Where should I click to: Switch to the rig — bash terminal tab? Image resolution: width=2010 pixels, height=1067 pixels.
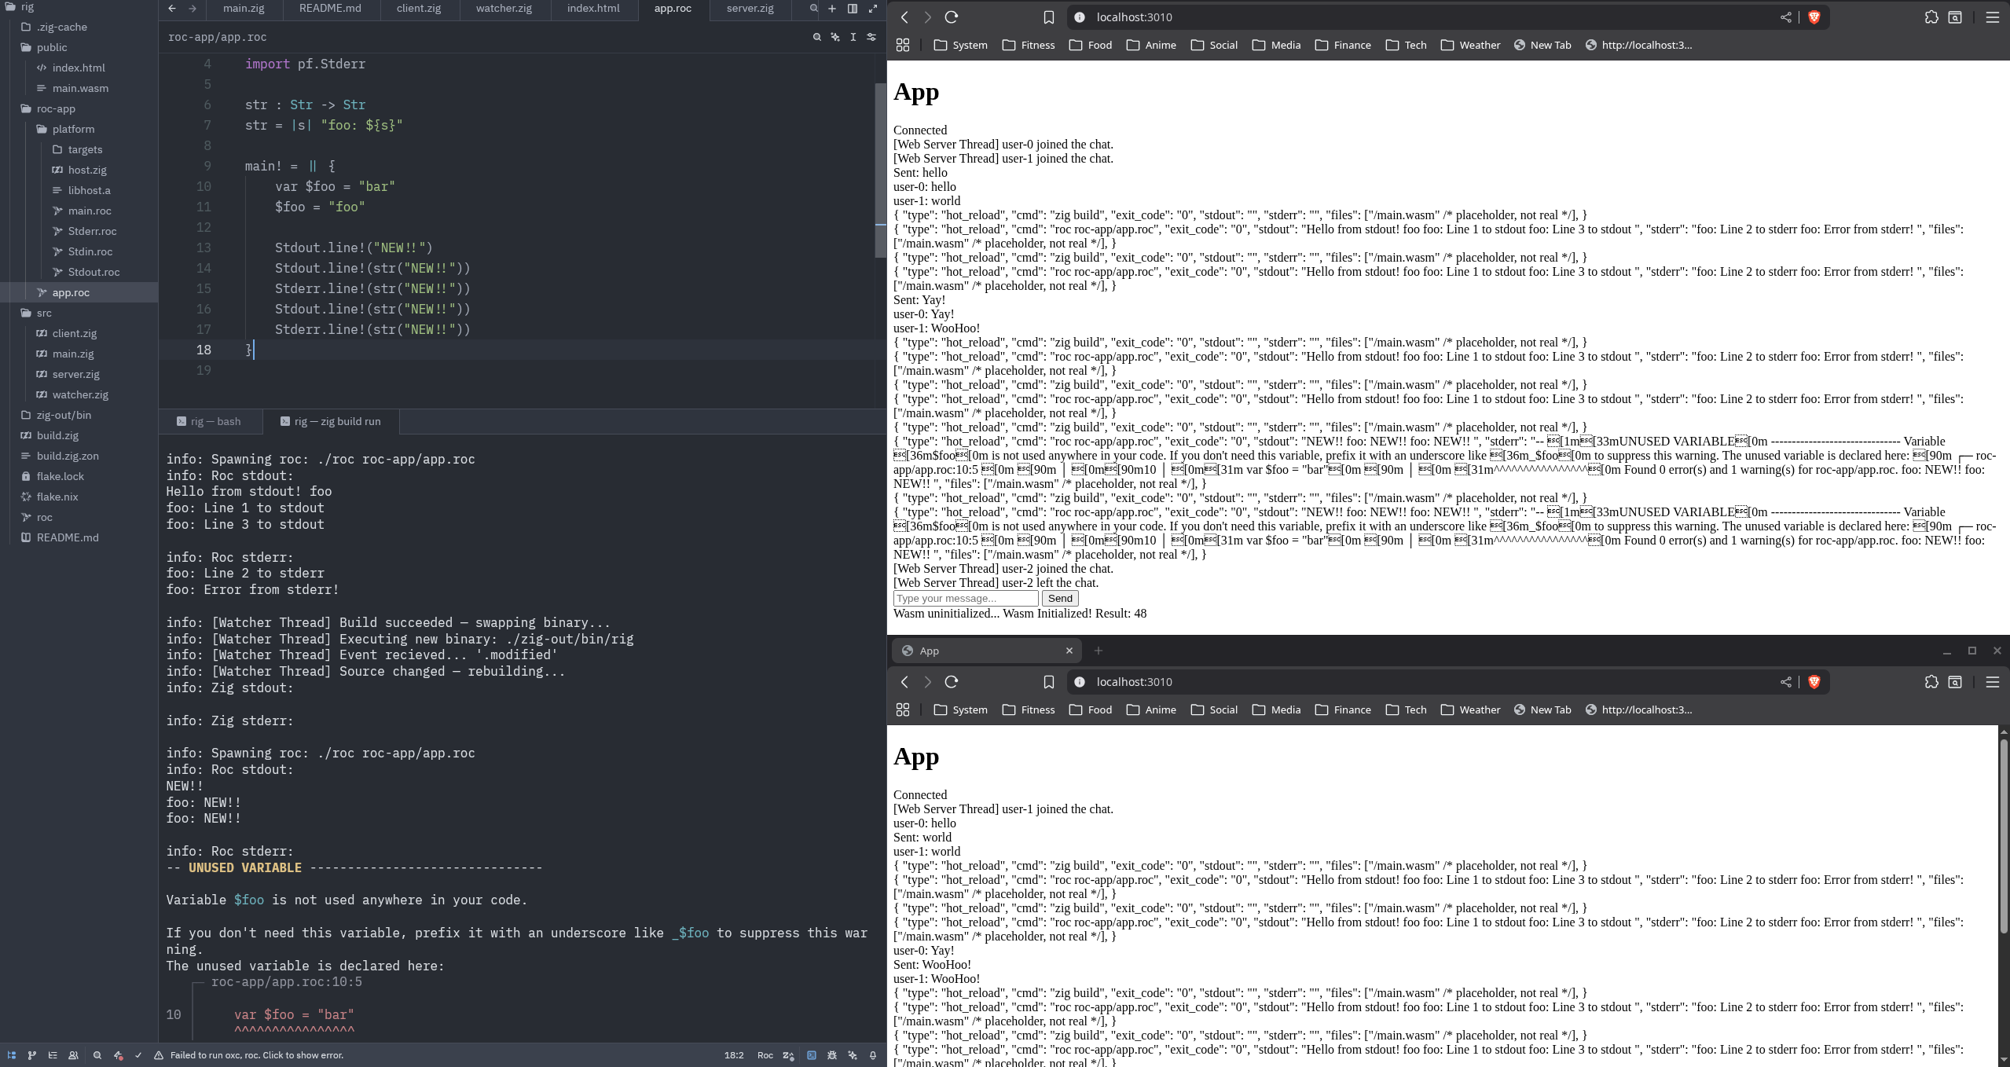click(x=209, y=422)
